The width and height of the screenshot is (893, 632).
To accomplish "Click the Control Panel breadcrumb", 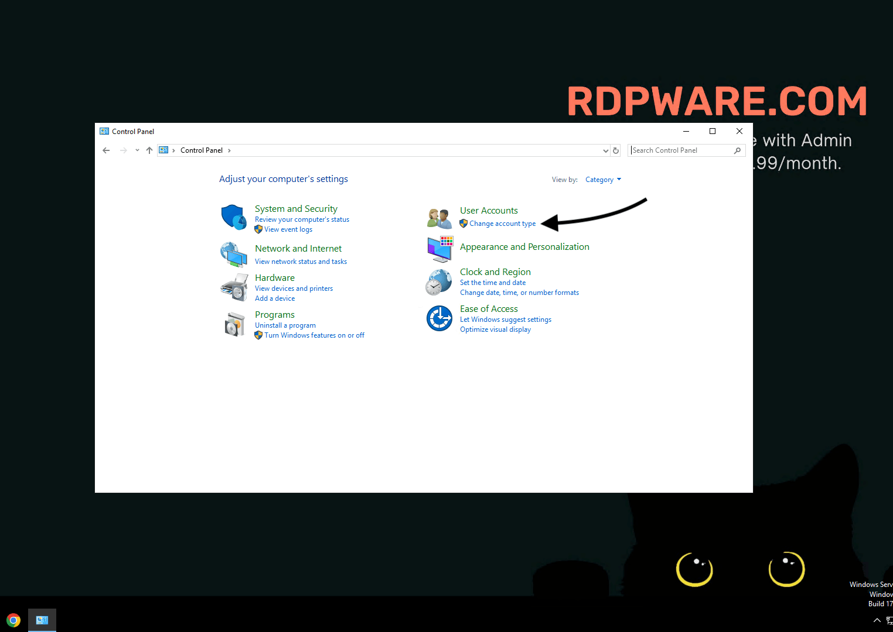I will [x=202, y=150].
